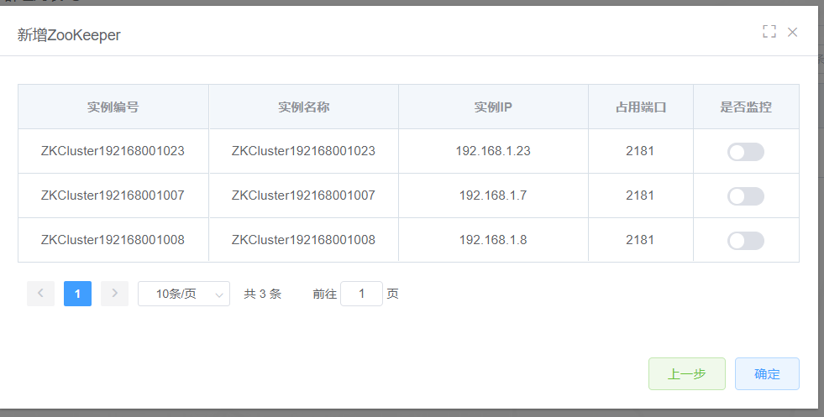Open the 10条/页 page size dropdown
Viewport: 824px width, 417px height.
click(x=184, y=294)
